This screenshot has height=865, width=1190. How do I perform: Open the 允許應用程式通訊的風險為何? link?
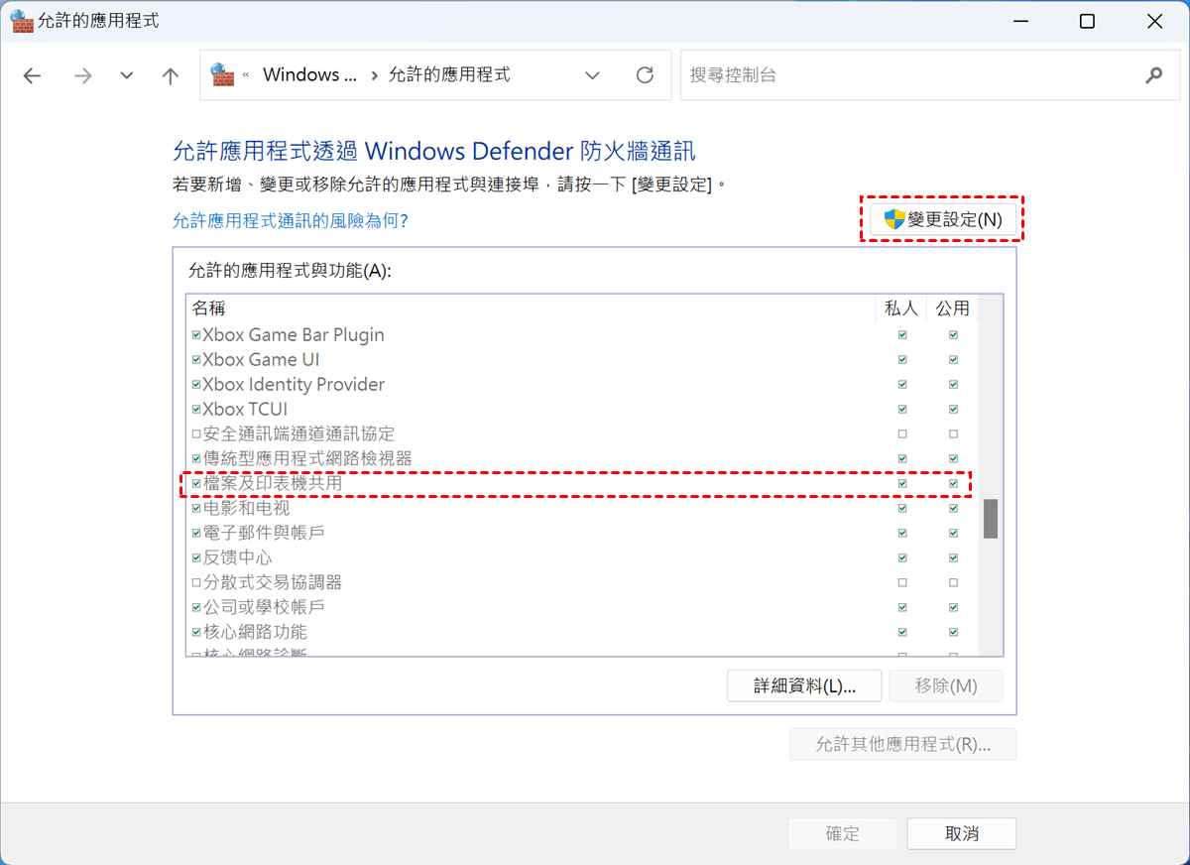(x=291, y=220)
